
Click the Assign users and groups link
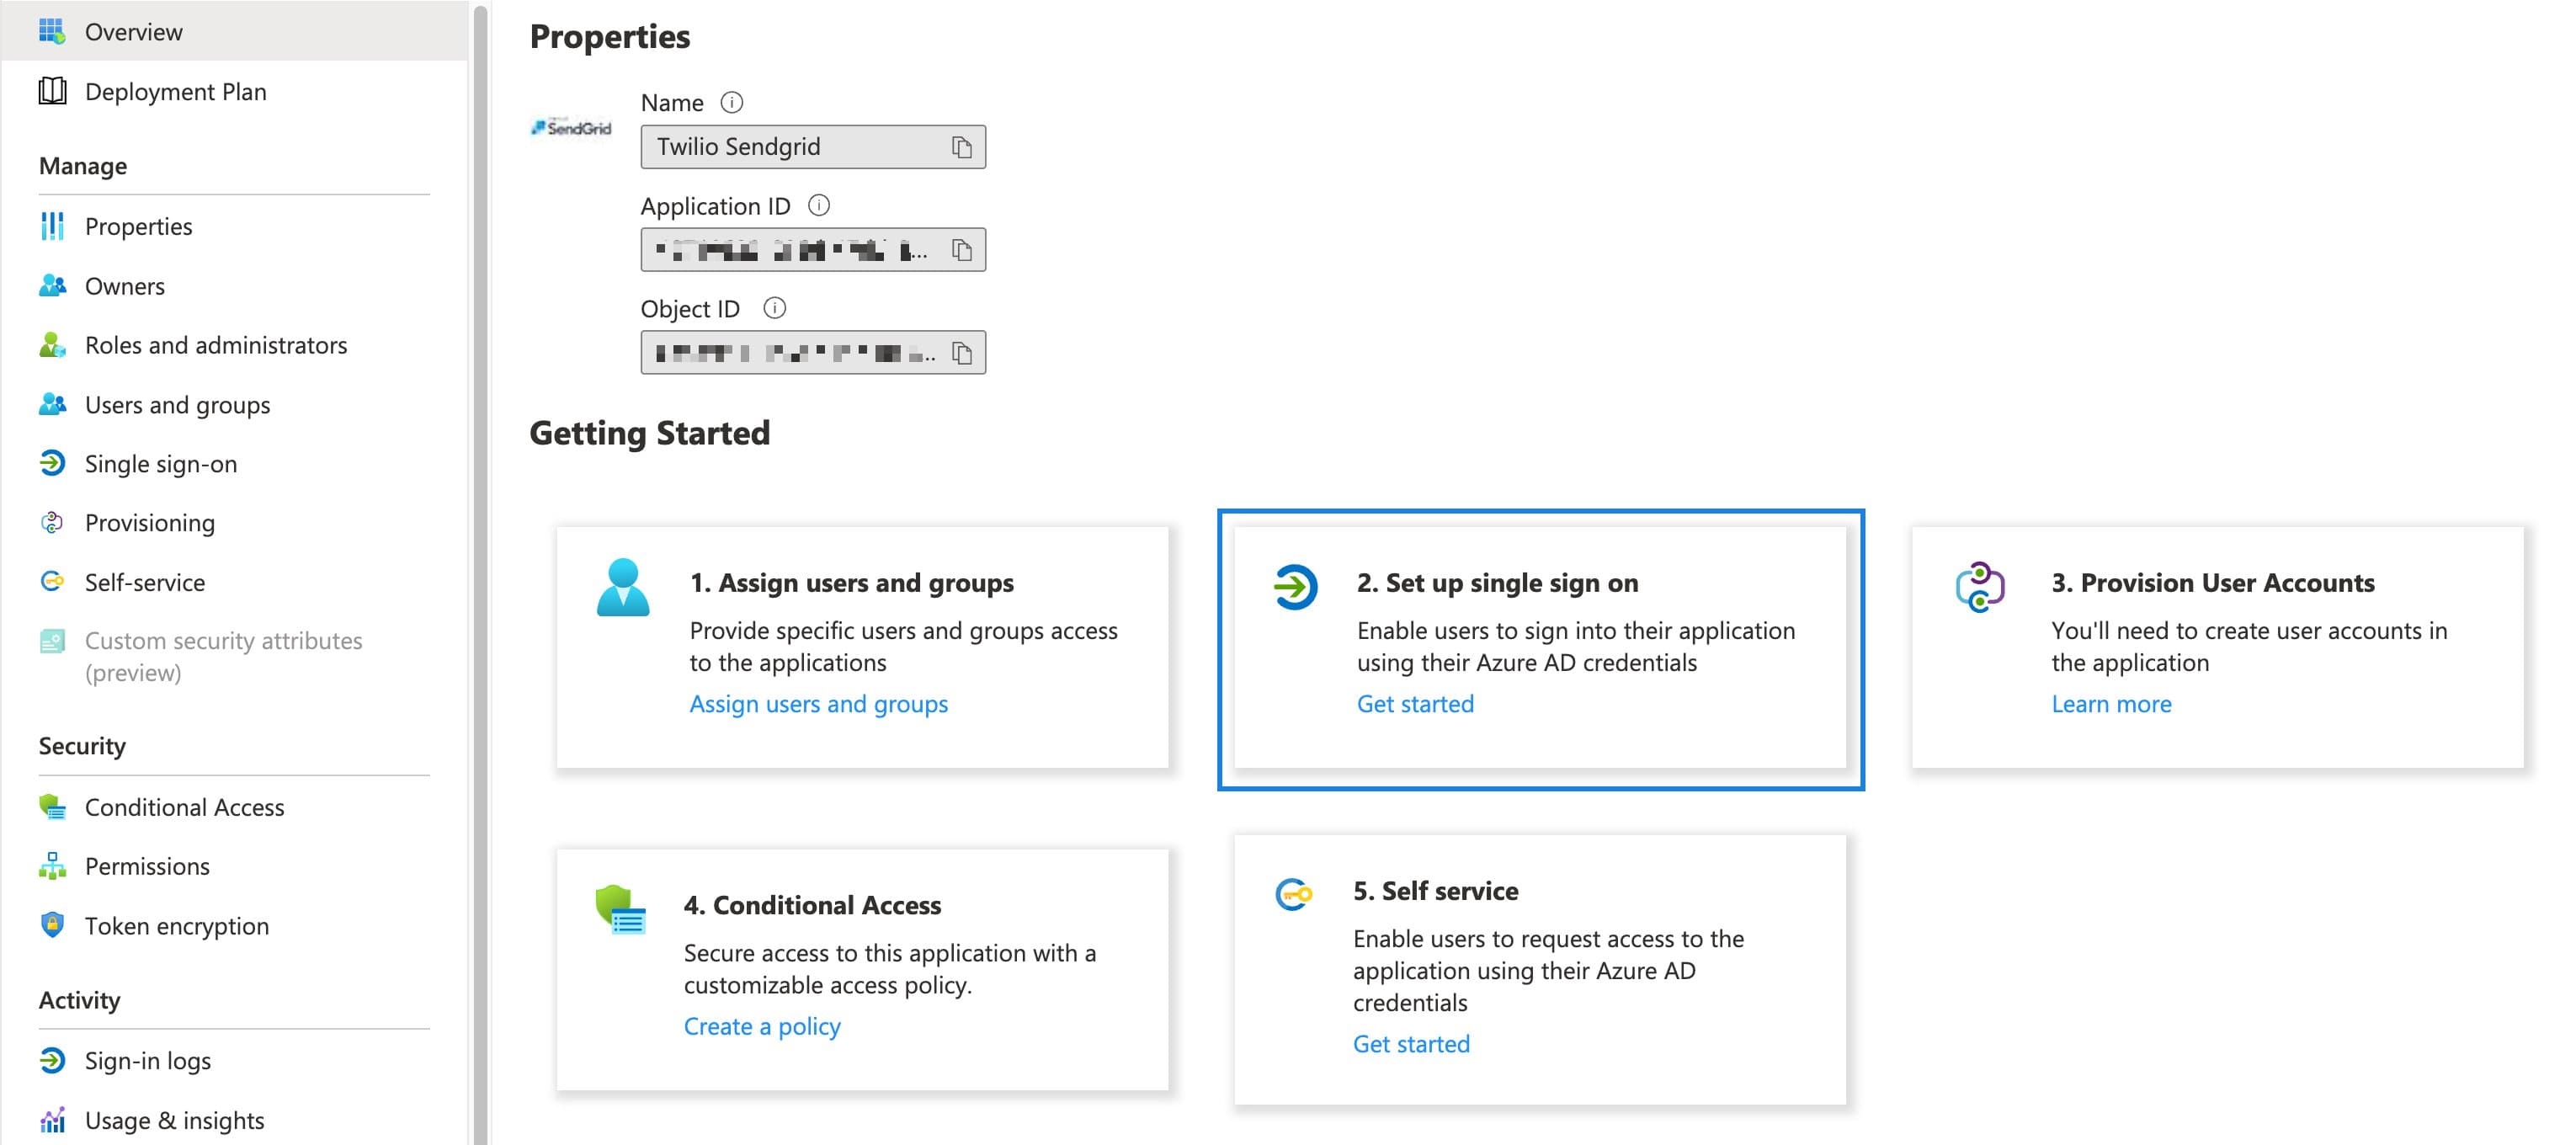tap(818, 703)
